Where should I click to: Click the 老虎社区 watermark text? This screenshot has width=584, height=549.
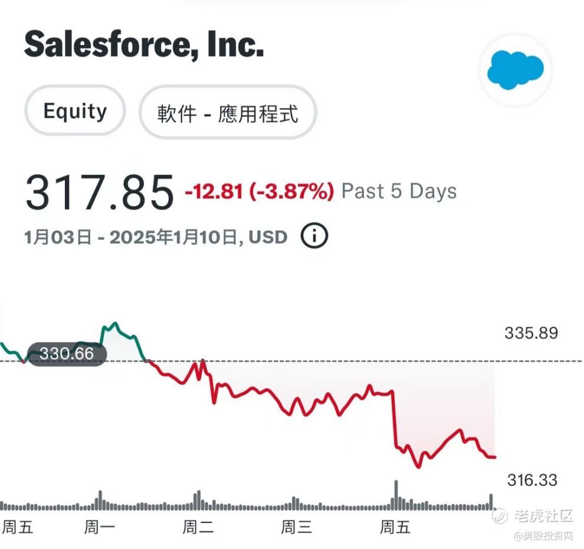543,516
